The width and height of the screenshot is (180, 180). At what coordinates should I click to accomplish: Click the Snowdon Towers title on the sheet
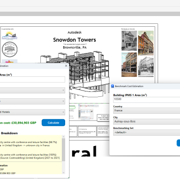(74, 40)
